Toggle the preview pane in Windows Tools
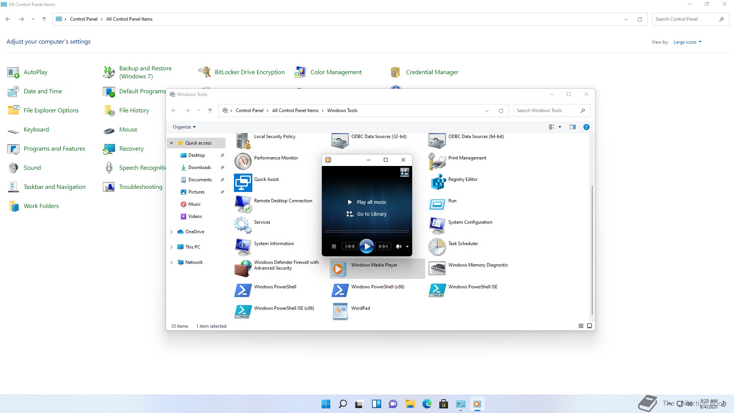The height and width of the screenshot is (413, 734). 572,127
